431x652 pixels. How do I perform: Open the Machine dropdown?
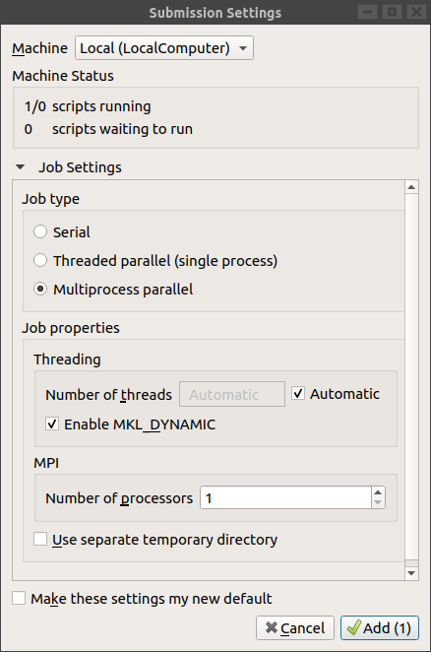click(163, 48)
